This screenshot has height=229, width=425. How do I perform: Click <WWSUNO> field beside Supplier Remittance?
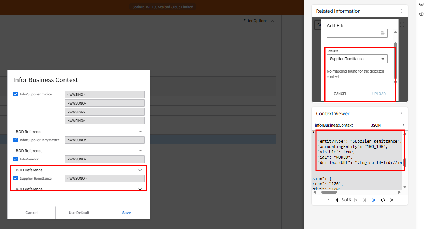coord(104,178)
